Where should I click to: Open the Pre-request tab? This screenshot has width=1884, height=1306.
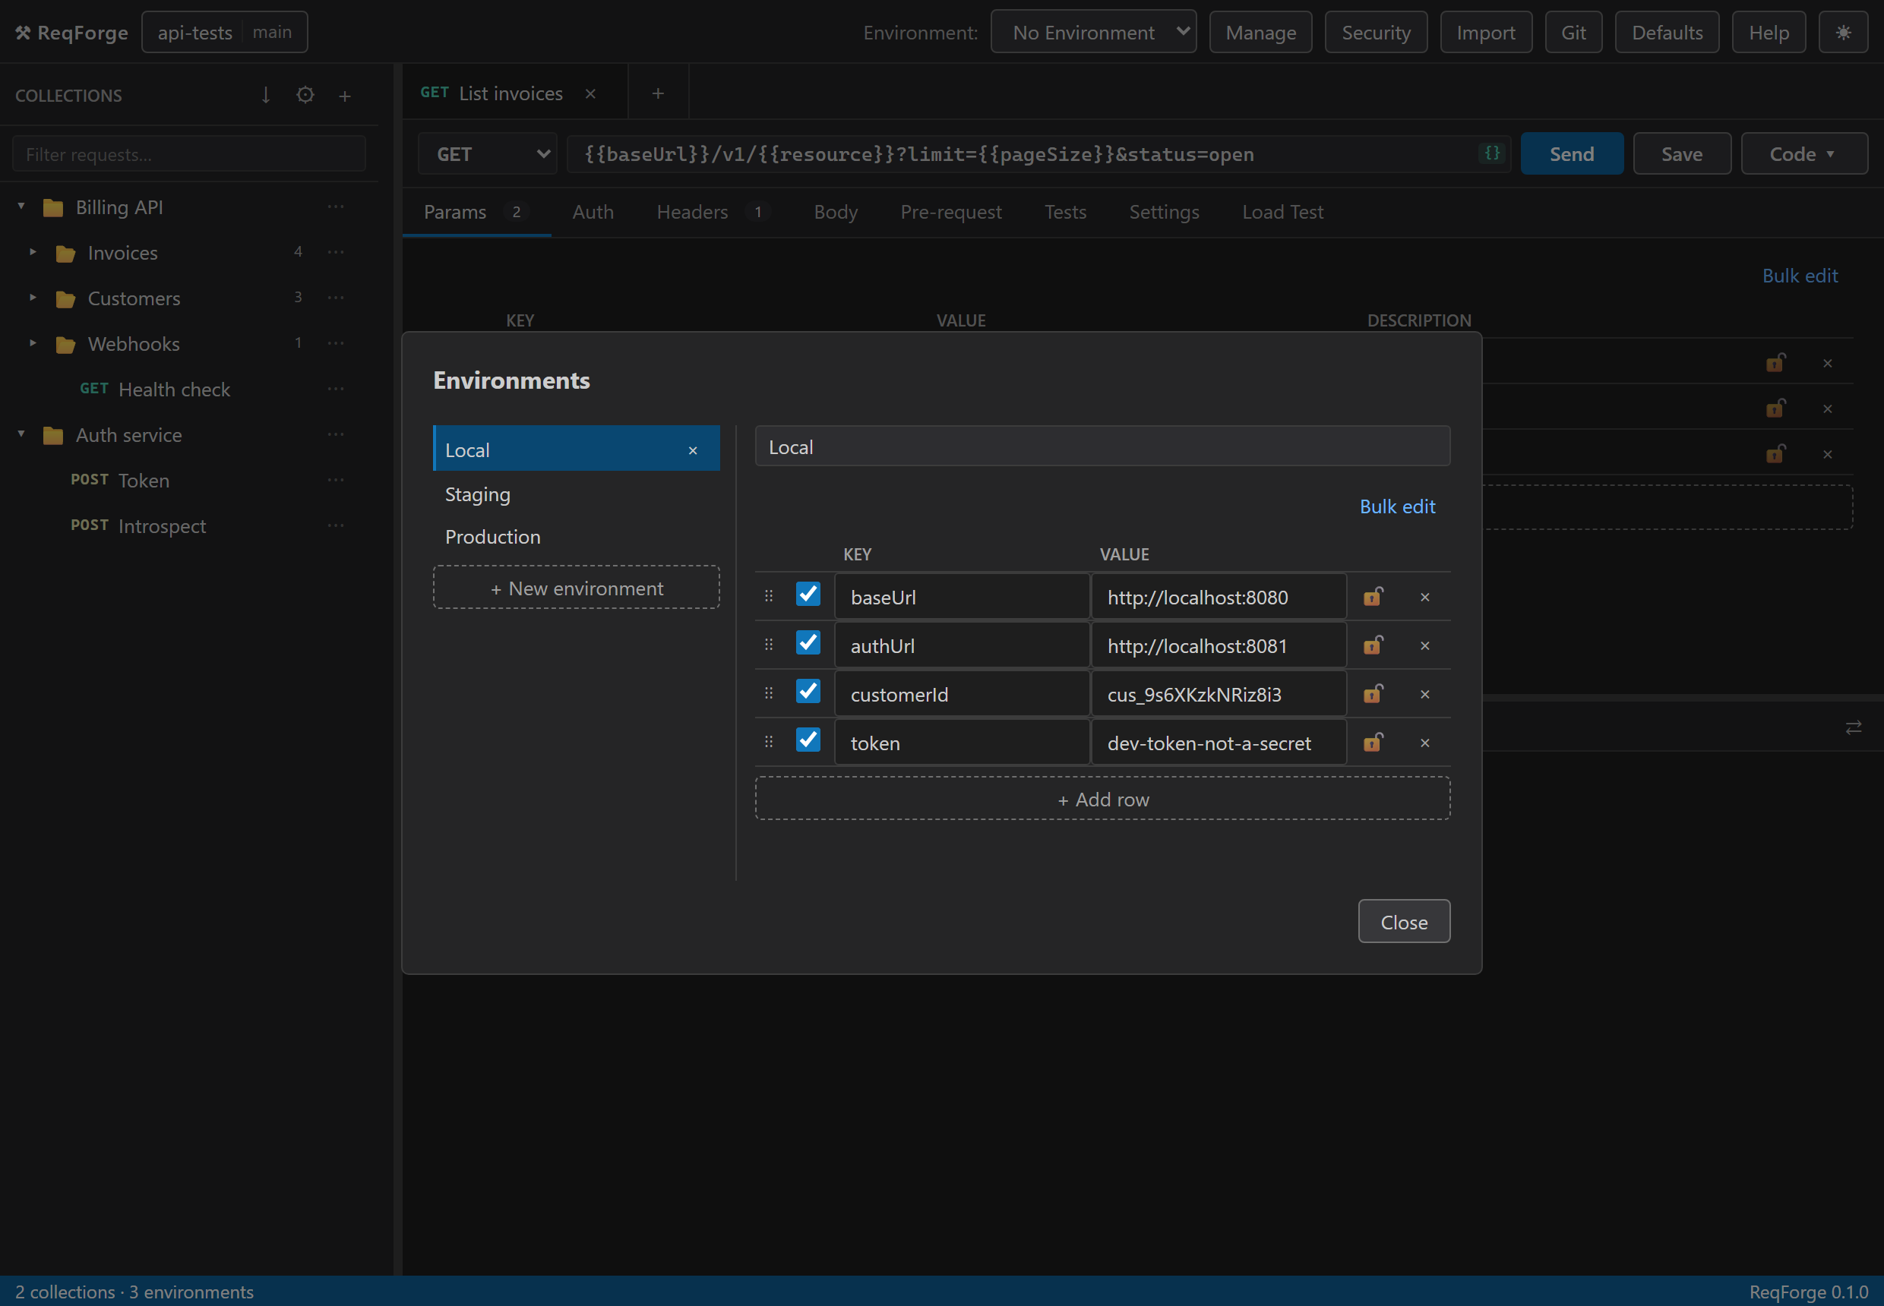950,212
